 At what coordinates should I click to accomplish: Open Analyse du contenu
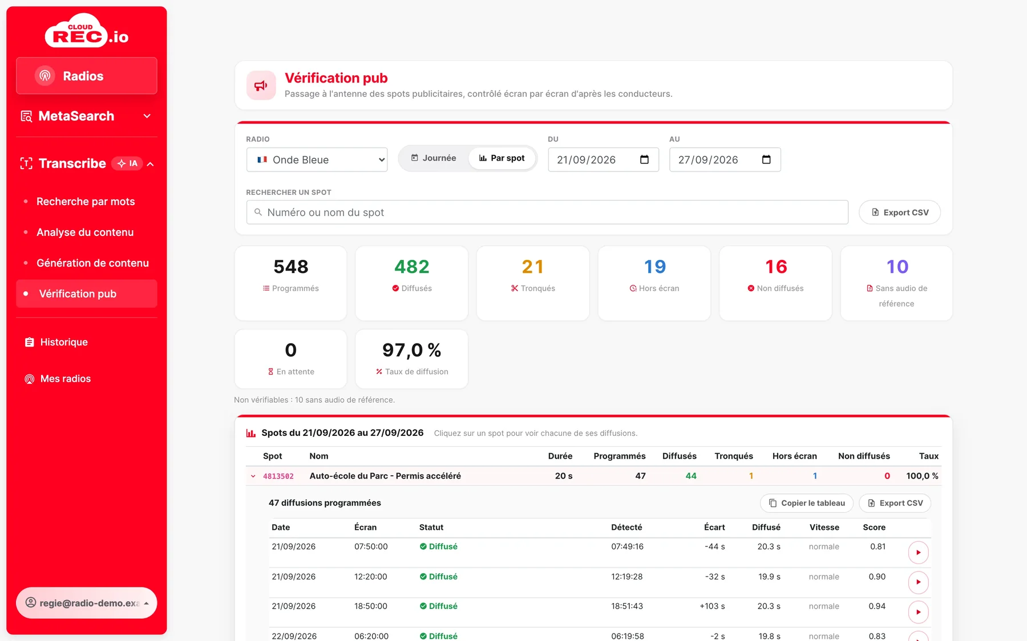tap(85, 232)
